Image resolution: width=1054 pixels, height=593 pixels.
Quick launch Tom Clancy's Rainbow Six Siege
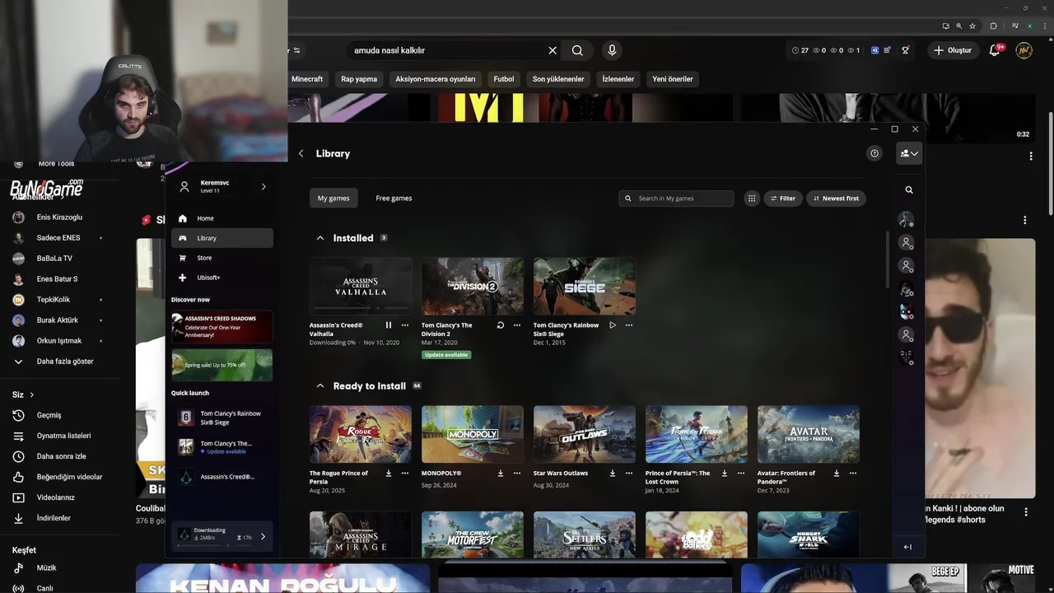(x=222, y=418)
